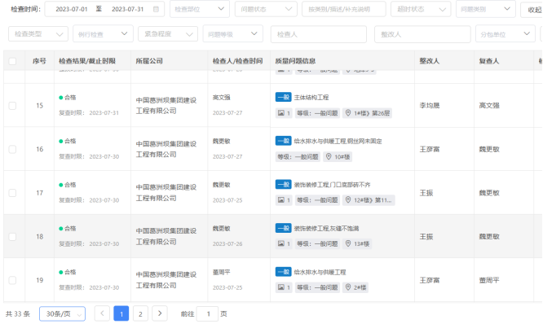Go to page 2

tap(140, 313)
